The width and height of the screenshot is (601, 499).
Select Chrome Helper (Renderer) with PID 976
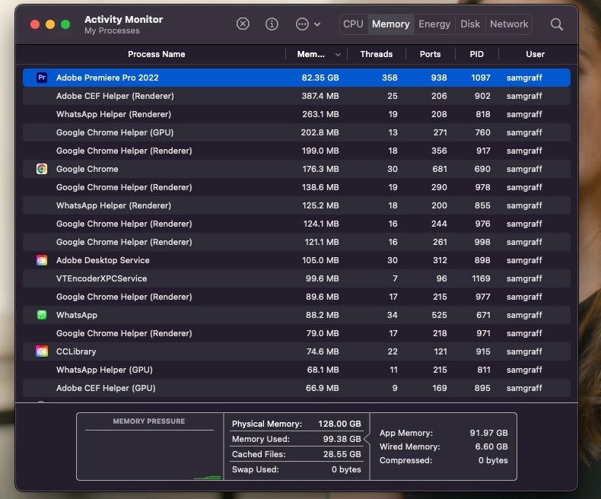pyautogui.click(x=297, y=224)
